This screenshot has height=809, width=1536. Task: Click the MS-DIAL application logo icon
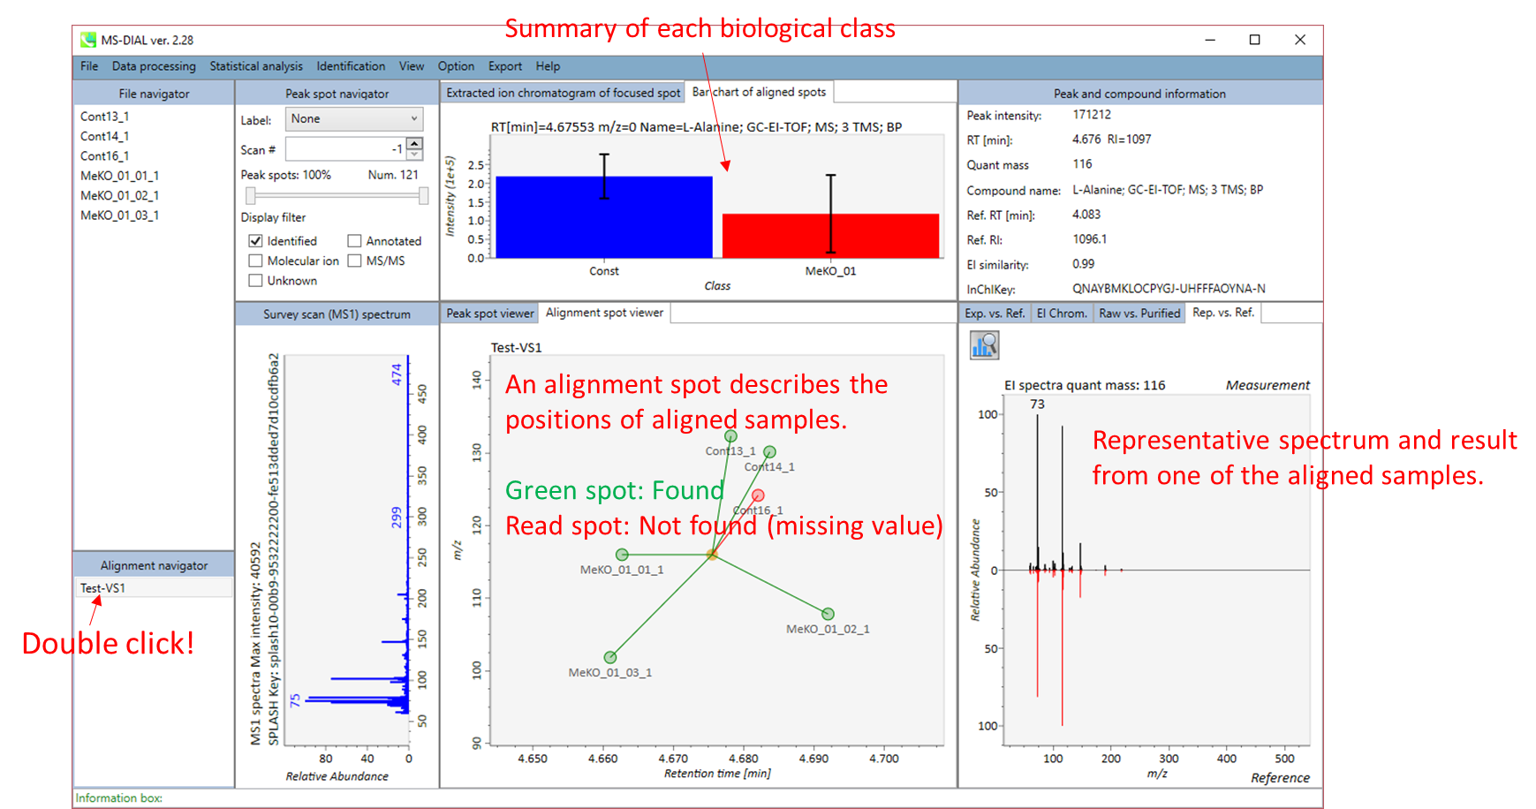(x=87, y=40)
